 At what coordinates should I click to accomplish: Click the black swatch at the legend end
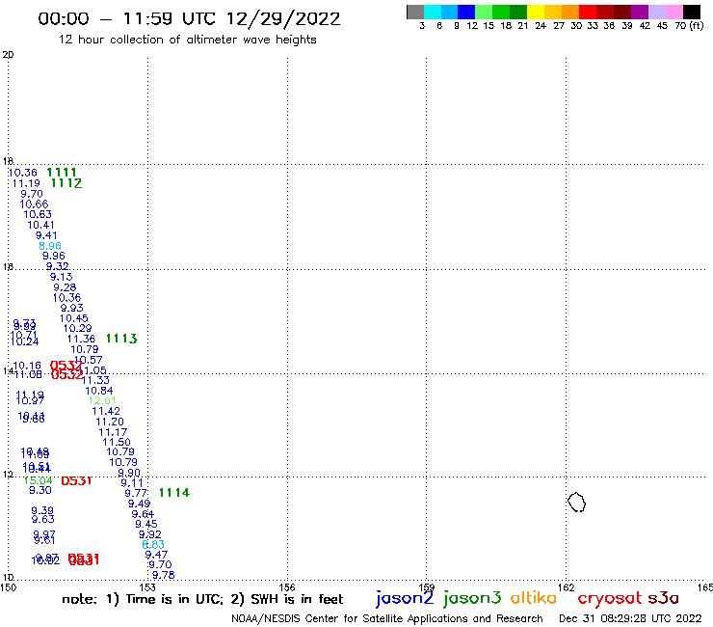(691, 12)
